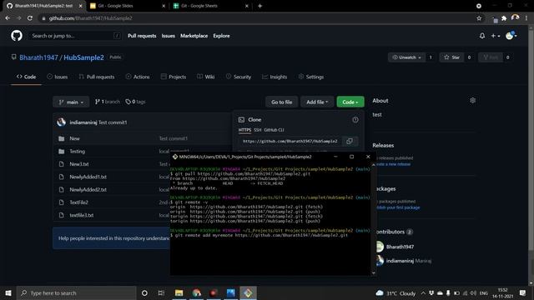Image resolution: width=534 pixels, height=300 pixels.
Task: Toggle the green Code dropdown
Action: (x=350, y=102)
